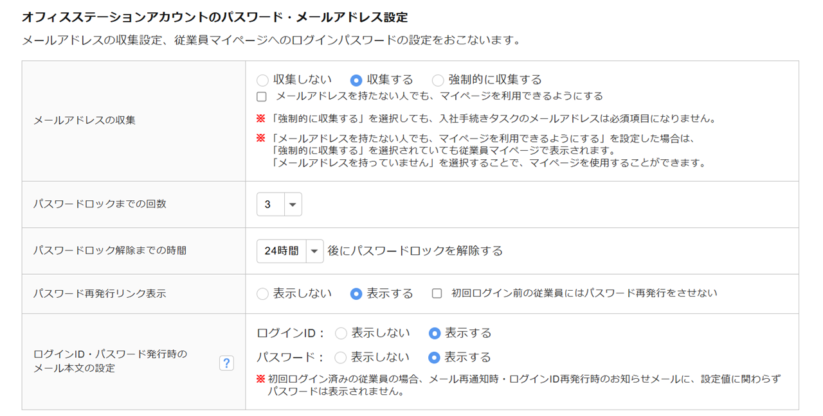The image size is (823, 416).
Task: Open help icon for login ID mail settings
Action: pyautogui.click(x=226, y=363)
